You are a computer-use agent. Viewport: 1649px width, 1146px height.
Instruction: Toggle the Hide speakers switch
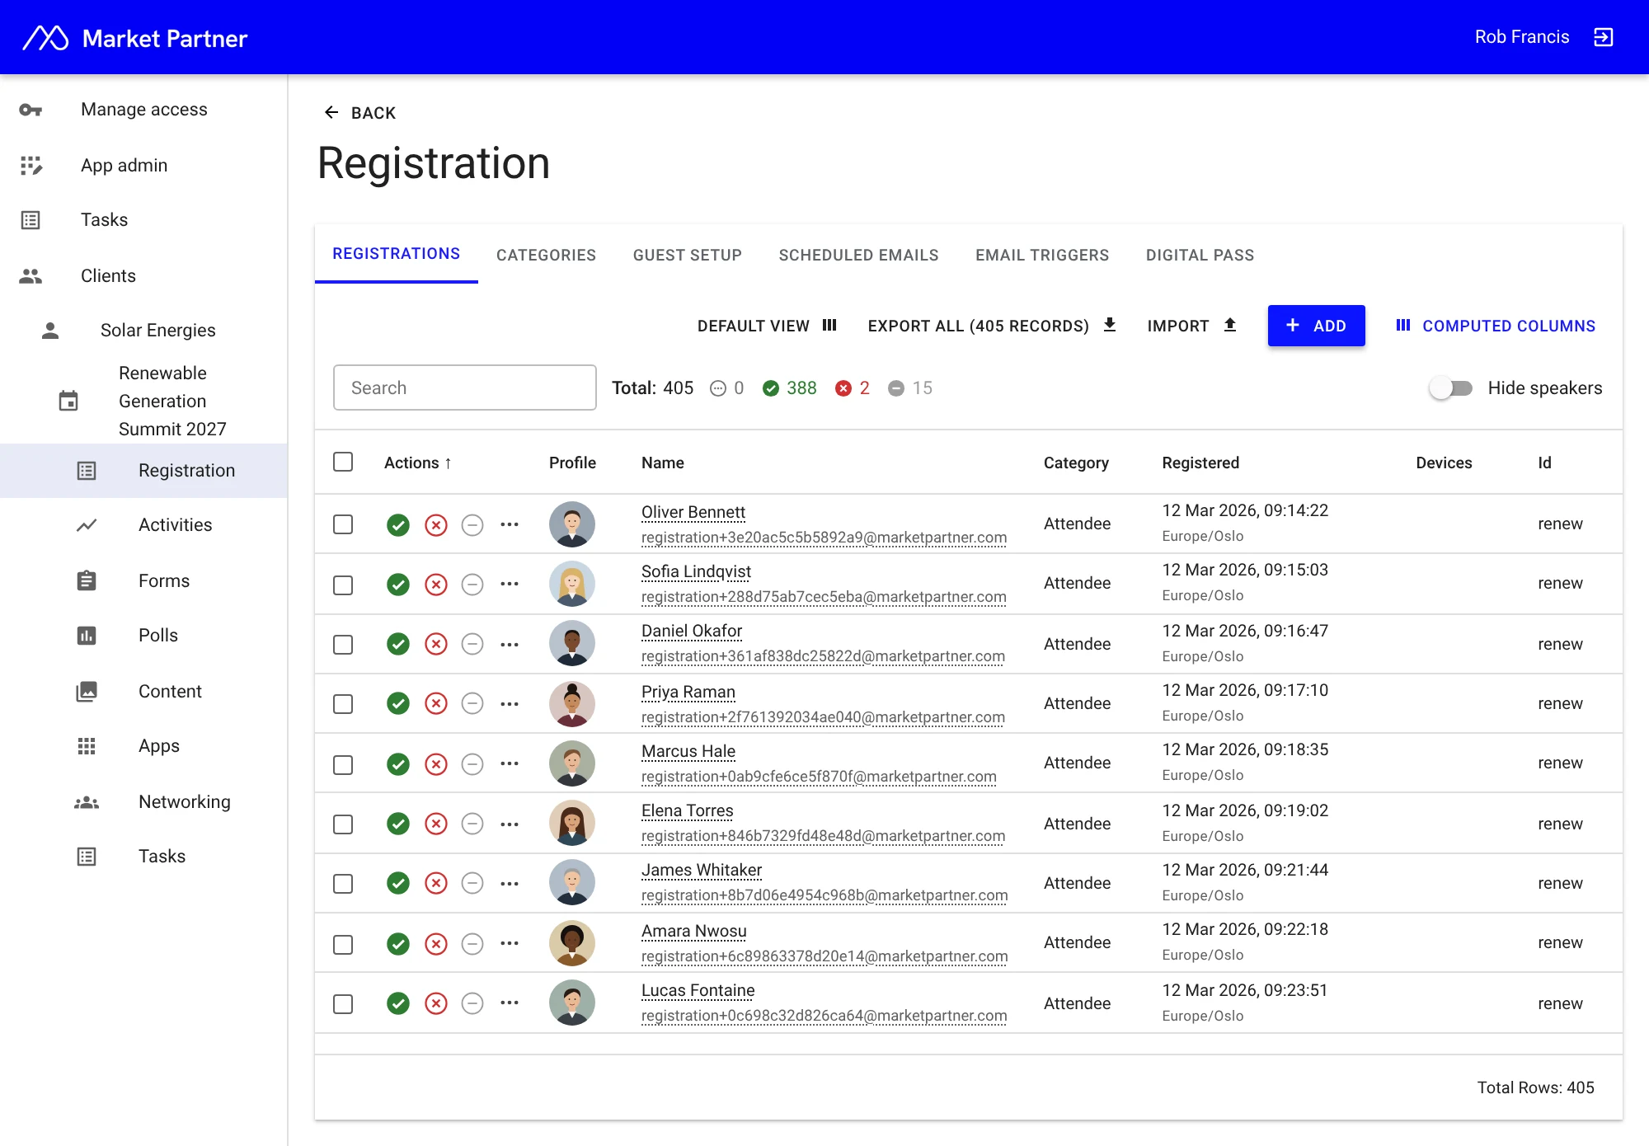[x=1451, y=387]
